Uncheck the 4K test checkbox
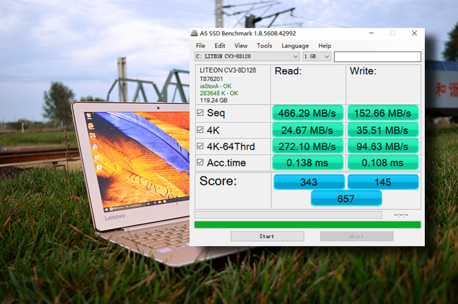 [200, 129]
